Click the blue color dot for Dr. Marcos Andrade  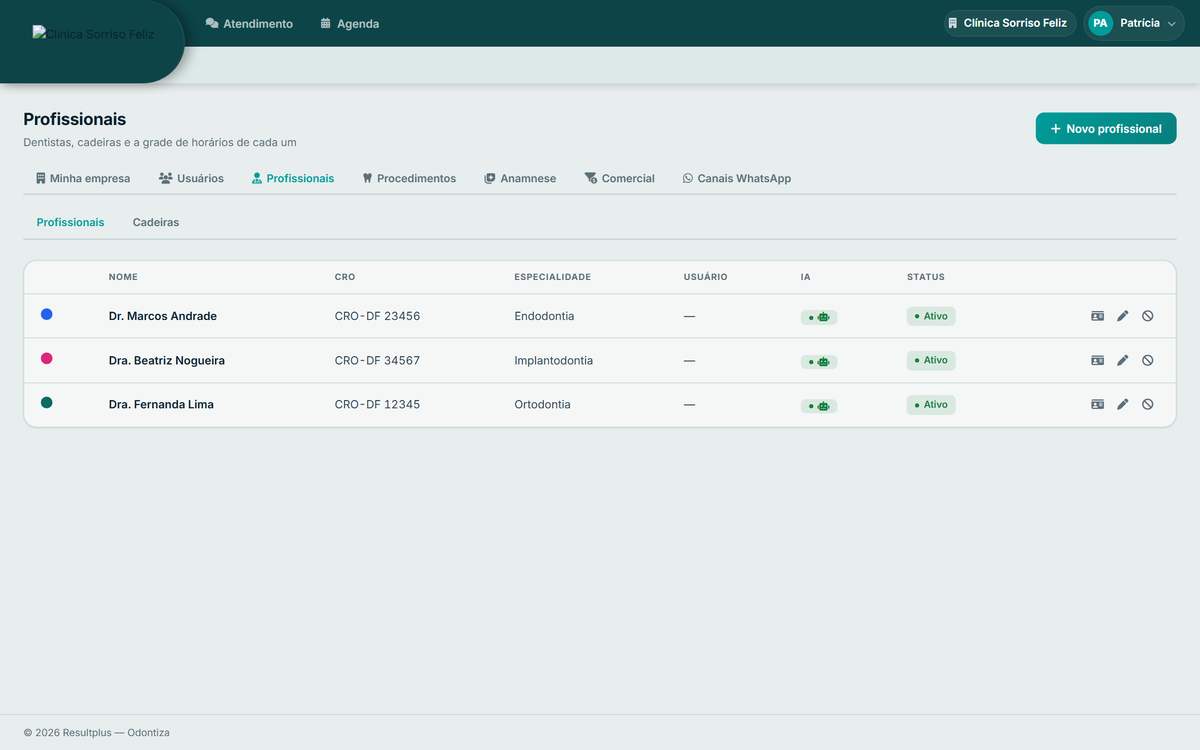point(47,314)
